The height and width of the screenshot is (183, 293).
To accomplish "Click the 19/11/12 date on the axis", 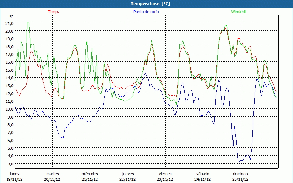I will (x=15, y=179).
